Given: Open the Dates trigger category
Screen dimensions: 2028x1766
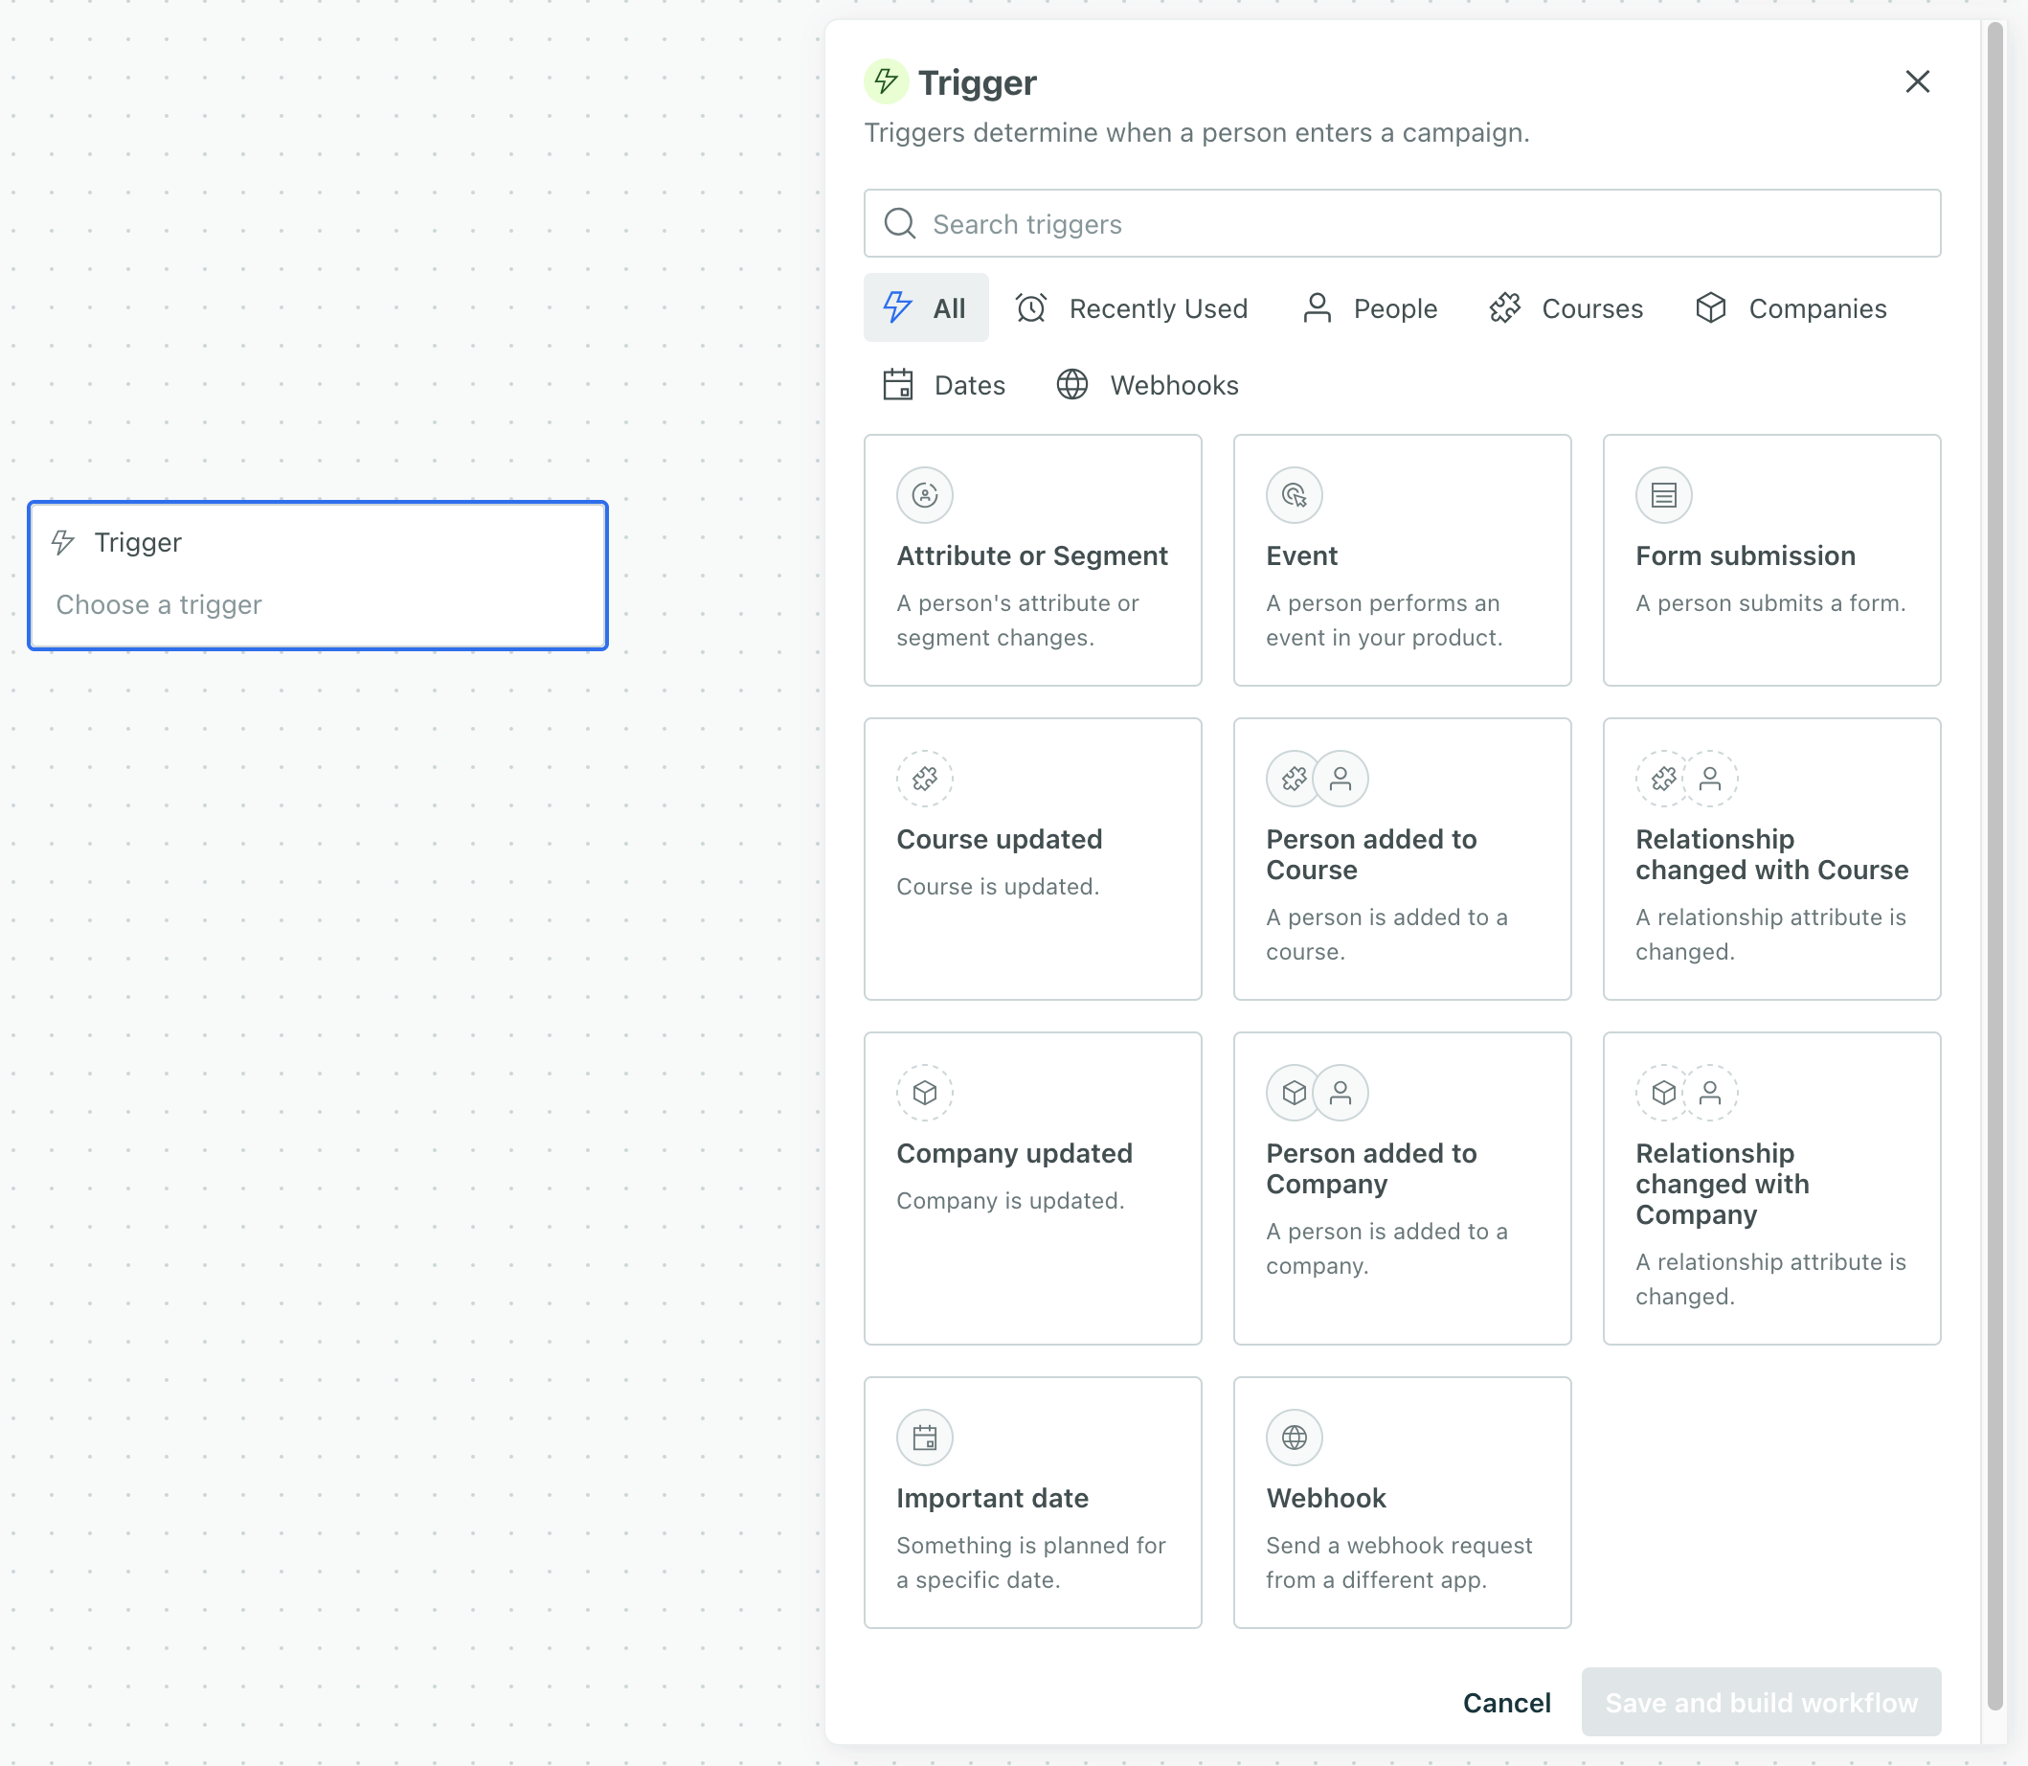Looking at the screenshot, I should pos(943,384).
